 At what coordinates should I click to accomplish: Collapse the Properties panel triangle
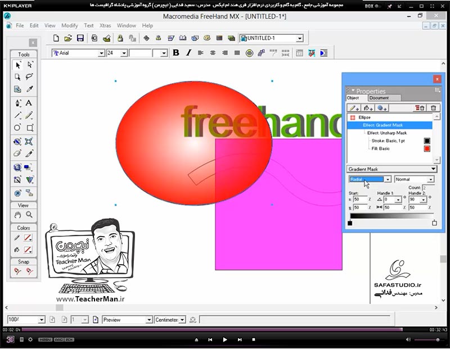pos(353,90)
